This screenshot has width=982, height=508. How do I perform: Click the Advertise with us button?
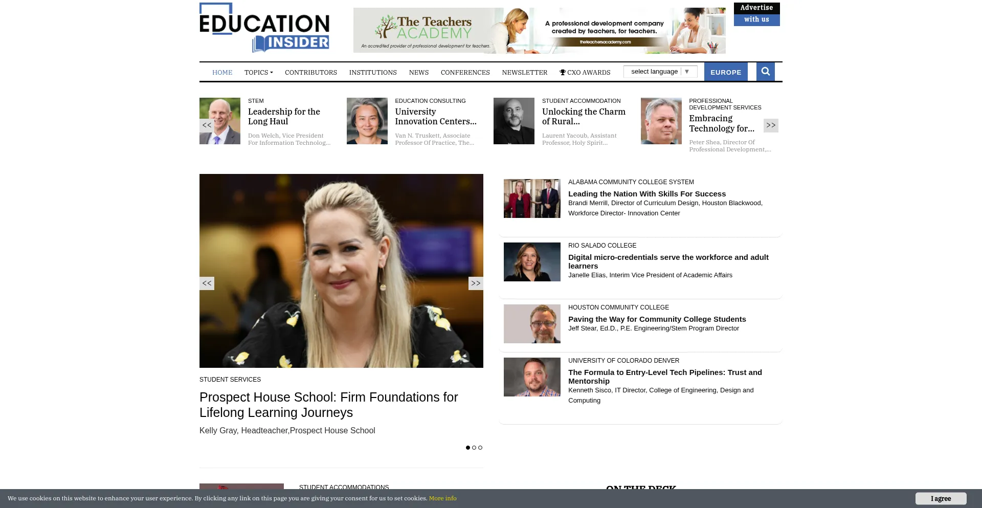[756, 14]
